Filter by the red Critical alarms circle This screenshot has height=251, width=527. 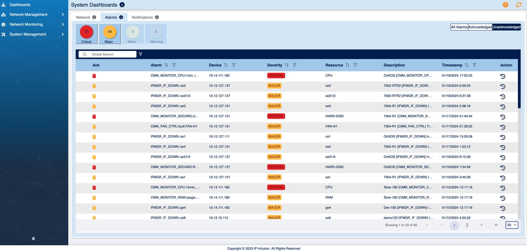[x=87, y=32]
